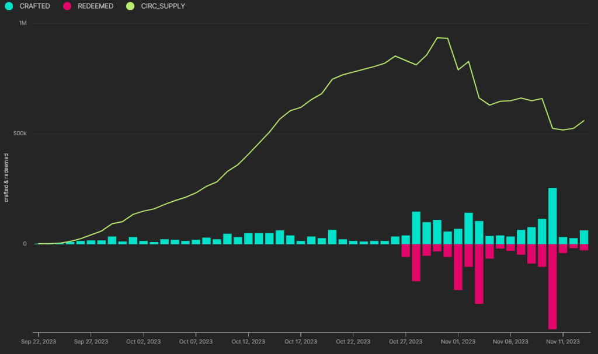598x354 pixels.
Task: Click the cyan CRAFTED legend circle
Action: (x=9, y=6)
